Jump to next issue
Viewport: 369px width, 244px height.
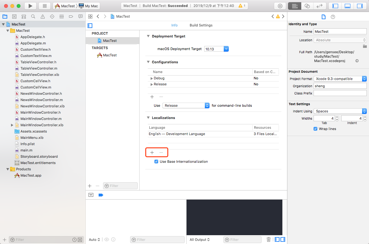click(x=283, y=16)
